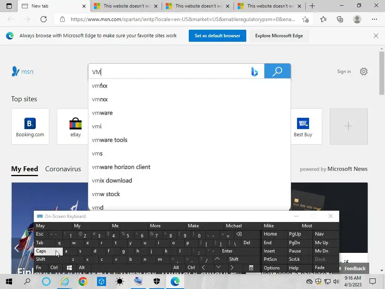Click previous arrow on feed carousel
This screenshot has width=385, height=289.
point(17,248)
